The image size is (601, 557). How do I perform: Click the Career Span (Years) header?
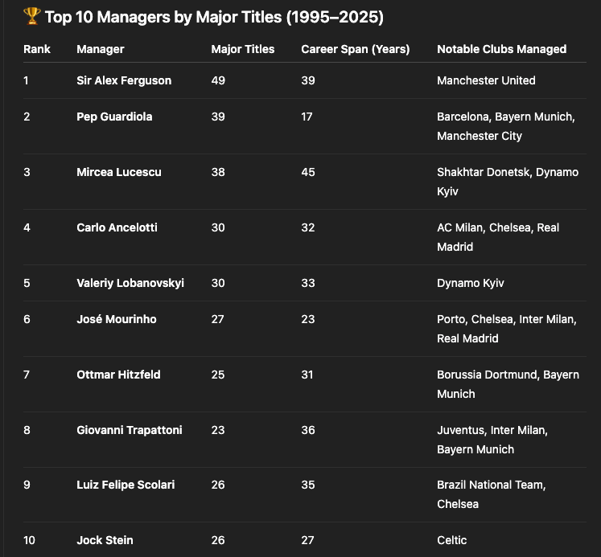356,49
